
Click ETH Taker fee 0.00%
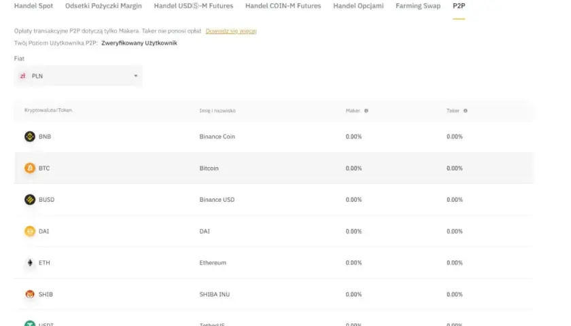[455, 263]
